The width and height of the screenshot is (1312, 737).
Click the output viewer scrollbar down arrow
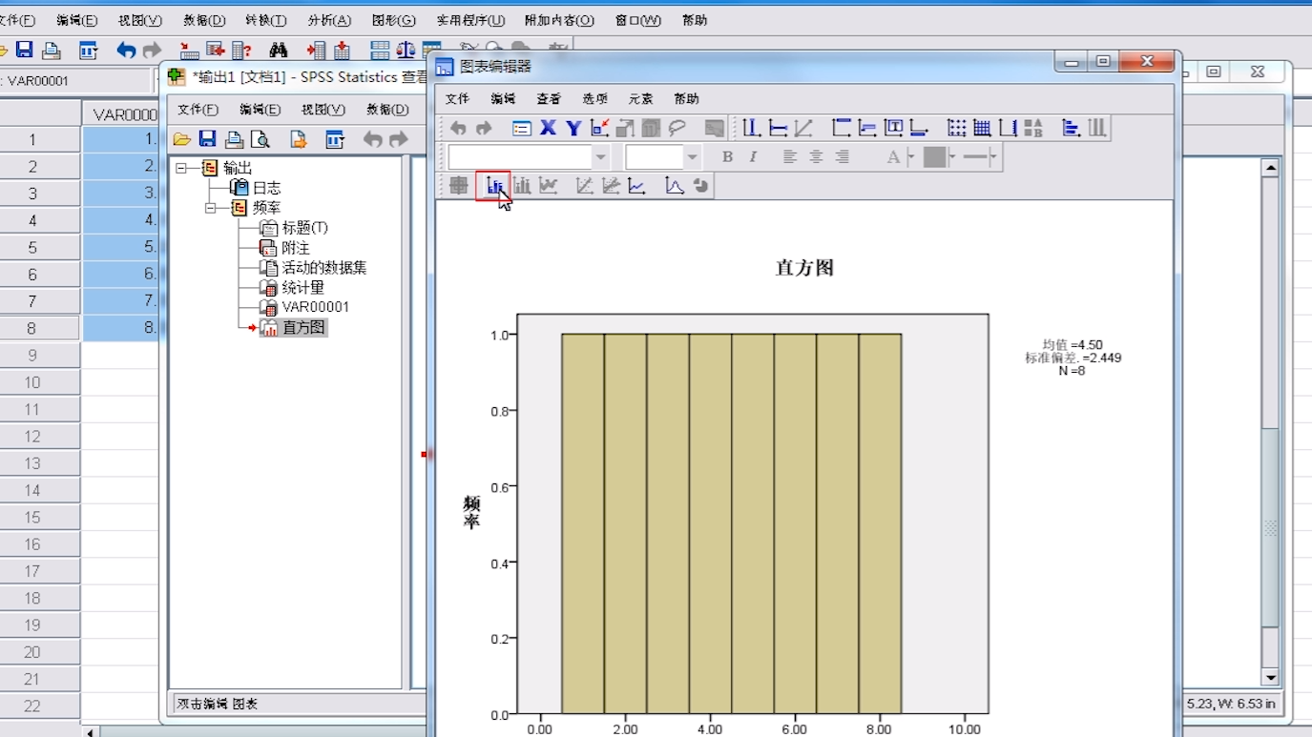[x=1270, y=677]
